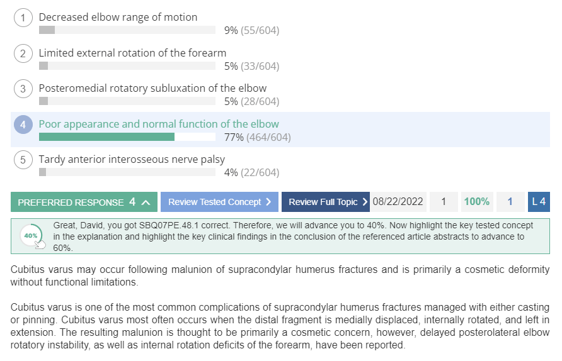
Task: Click the 08/22/2022 date box
Action: [x=398, y=202]
